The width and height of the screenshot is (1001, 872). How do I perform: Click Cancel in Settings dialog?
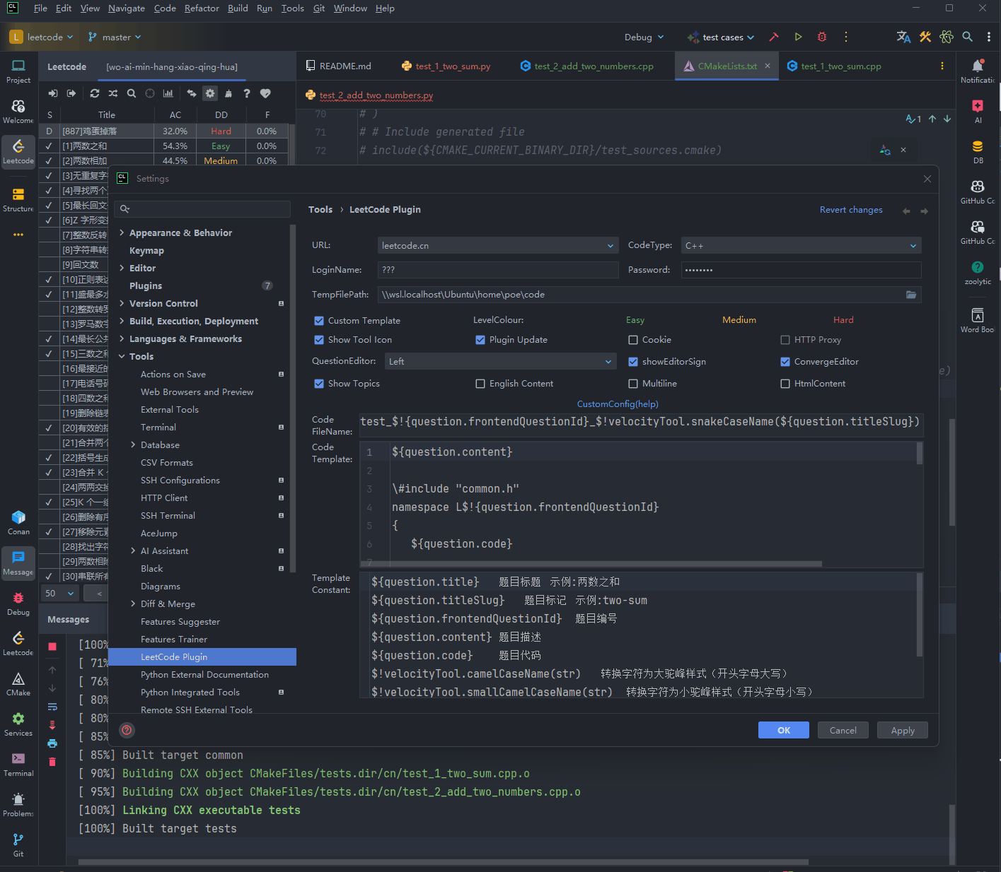click(843, 731)
